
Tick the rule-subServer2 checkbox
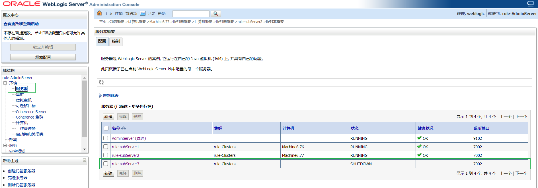pyautogui.click(x=106, y=155)
